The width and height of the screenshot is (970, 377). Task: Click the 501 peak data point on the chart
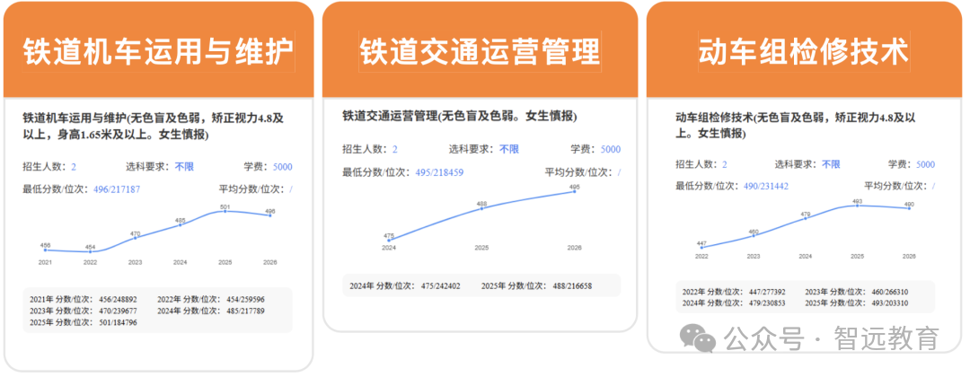click(225, 211)
